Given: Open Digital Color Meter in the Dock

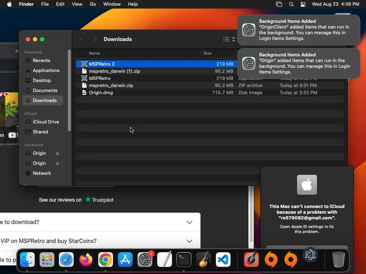Looking at the screenshot, I should tap(251, 259).
